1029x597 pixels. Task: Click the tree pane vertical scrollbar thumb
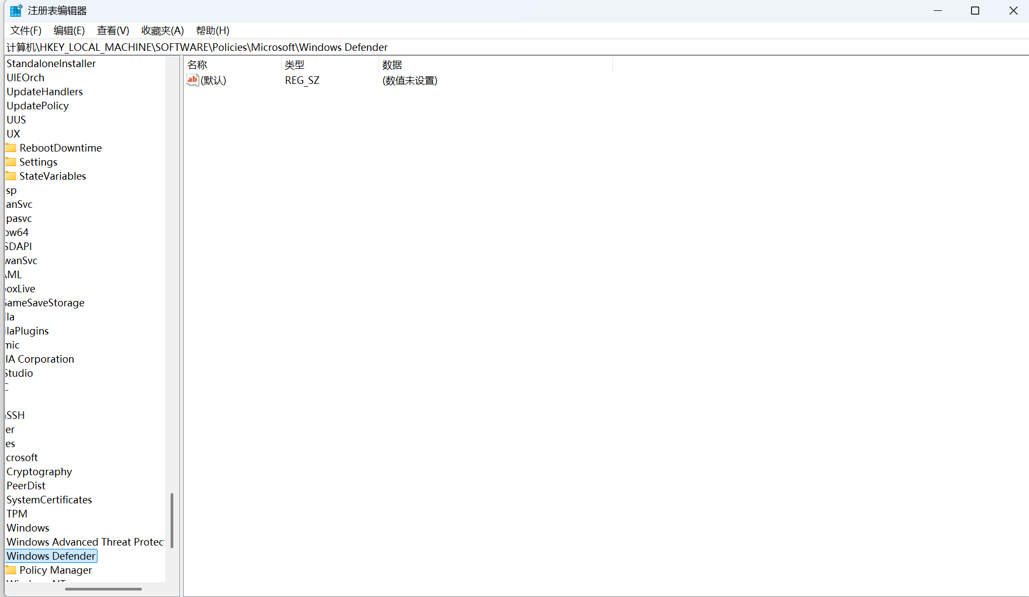coord(172,520)
